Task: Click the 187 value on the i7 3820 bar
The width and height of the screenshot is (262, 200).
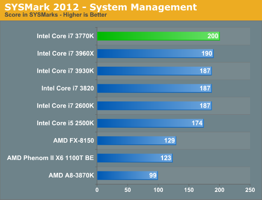Action: click(205, 88)
